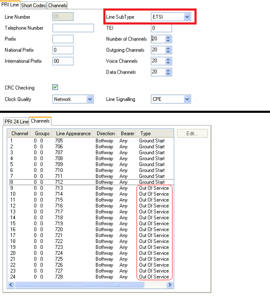The width and height of the screenshot is (270, 303).
Task: Switch to the PRI Line tab
Action: tap(10, 5)
